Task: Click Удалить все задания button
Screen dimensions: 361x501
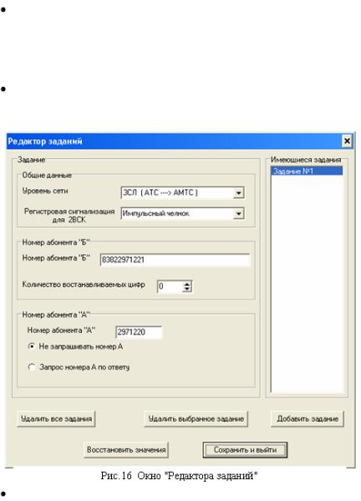Action: pos(56,419)
